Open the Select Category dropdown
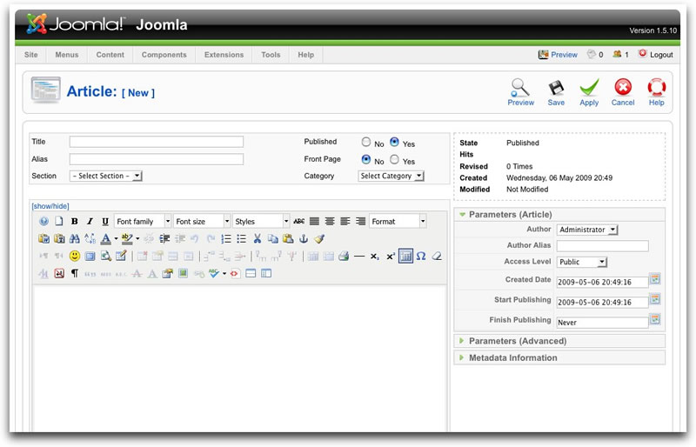 coord(391,176)
